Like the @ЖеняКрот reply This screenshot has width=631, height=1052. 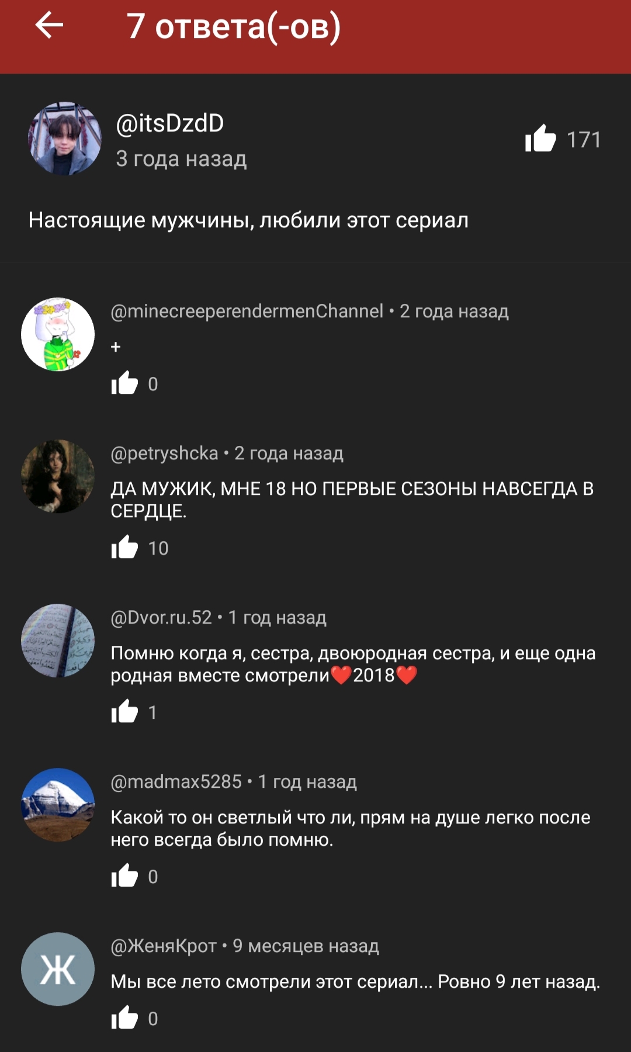point(124,1018)
